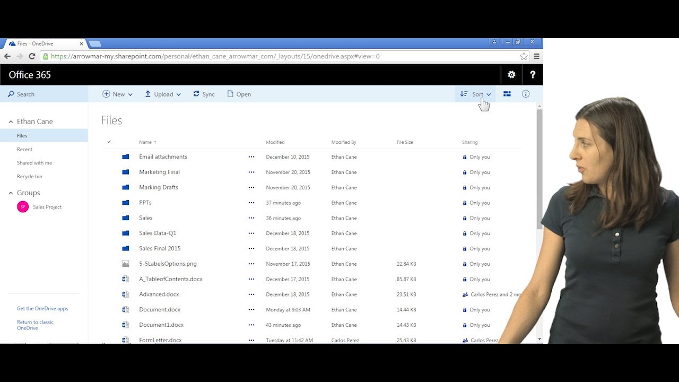Click the Sync button in the toolbar
Screen dimensions: 679x382
coord(204,94)
